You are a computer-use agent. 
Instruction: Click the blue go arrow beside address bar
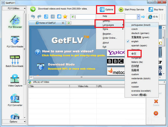pyautogui.click(x=143, y=17)
